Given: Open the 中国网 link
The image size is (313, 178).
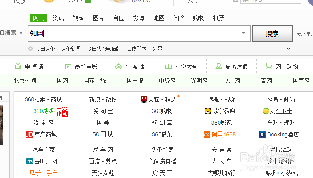Looking at the screenshot, I should [x=60, y=81].
